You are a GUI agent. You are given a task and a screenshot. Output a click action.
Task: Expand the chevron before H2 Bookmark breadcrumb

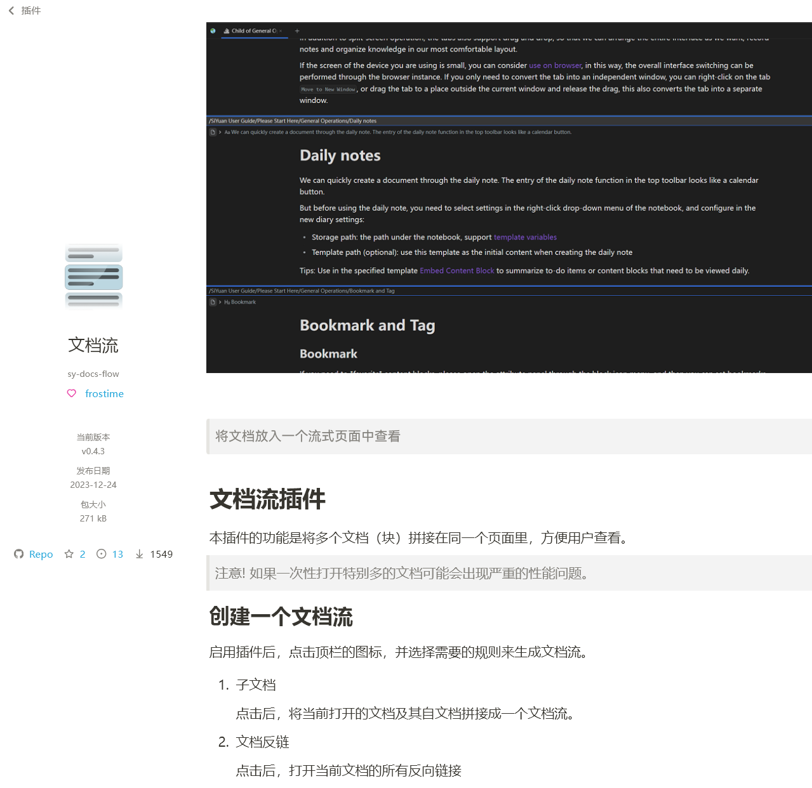click(x=220, y=302)
